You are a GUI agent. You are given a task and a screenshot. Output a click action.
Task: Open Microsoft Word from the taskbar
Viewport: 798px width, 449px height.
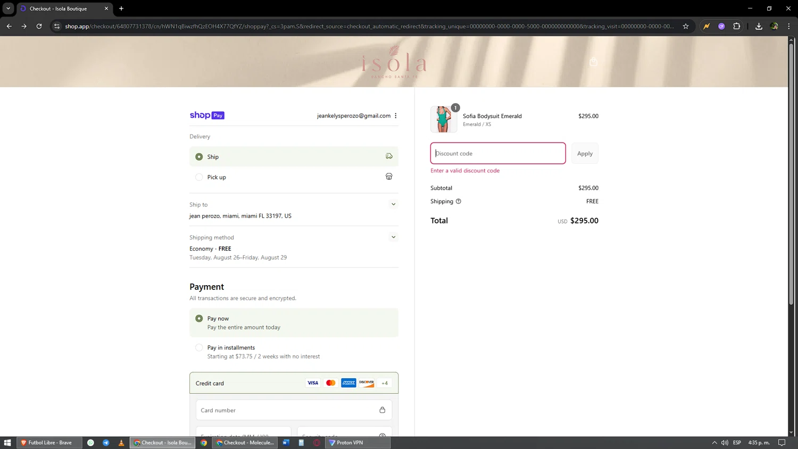pyautogui.click(x=286, y=443)
